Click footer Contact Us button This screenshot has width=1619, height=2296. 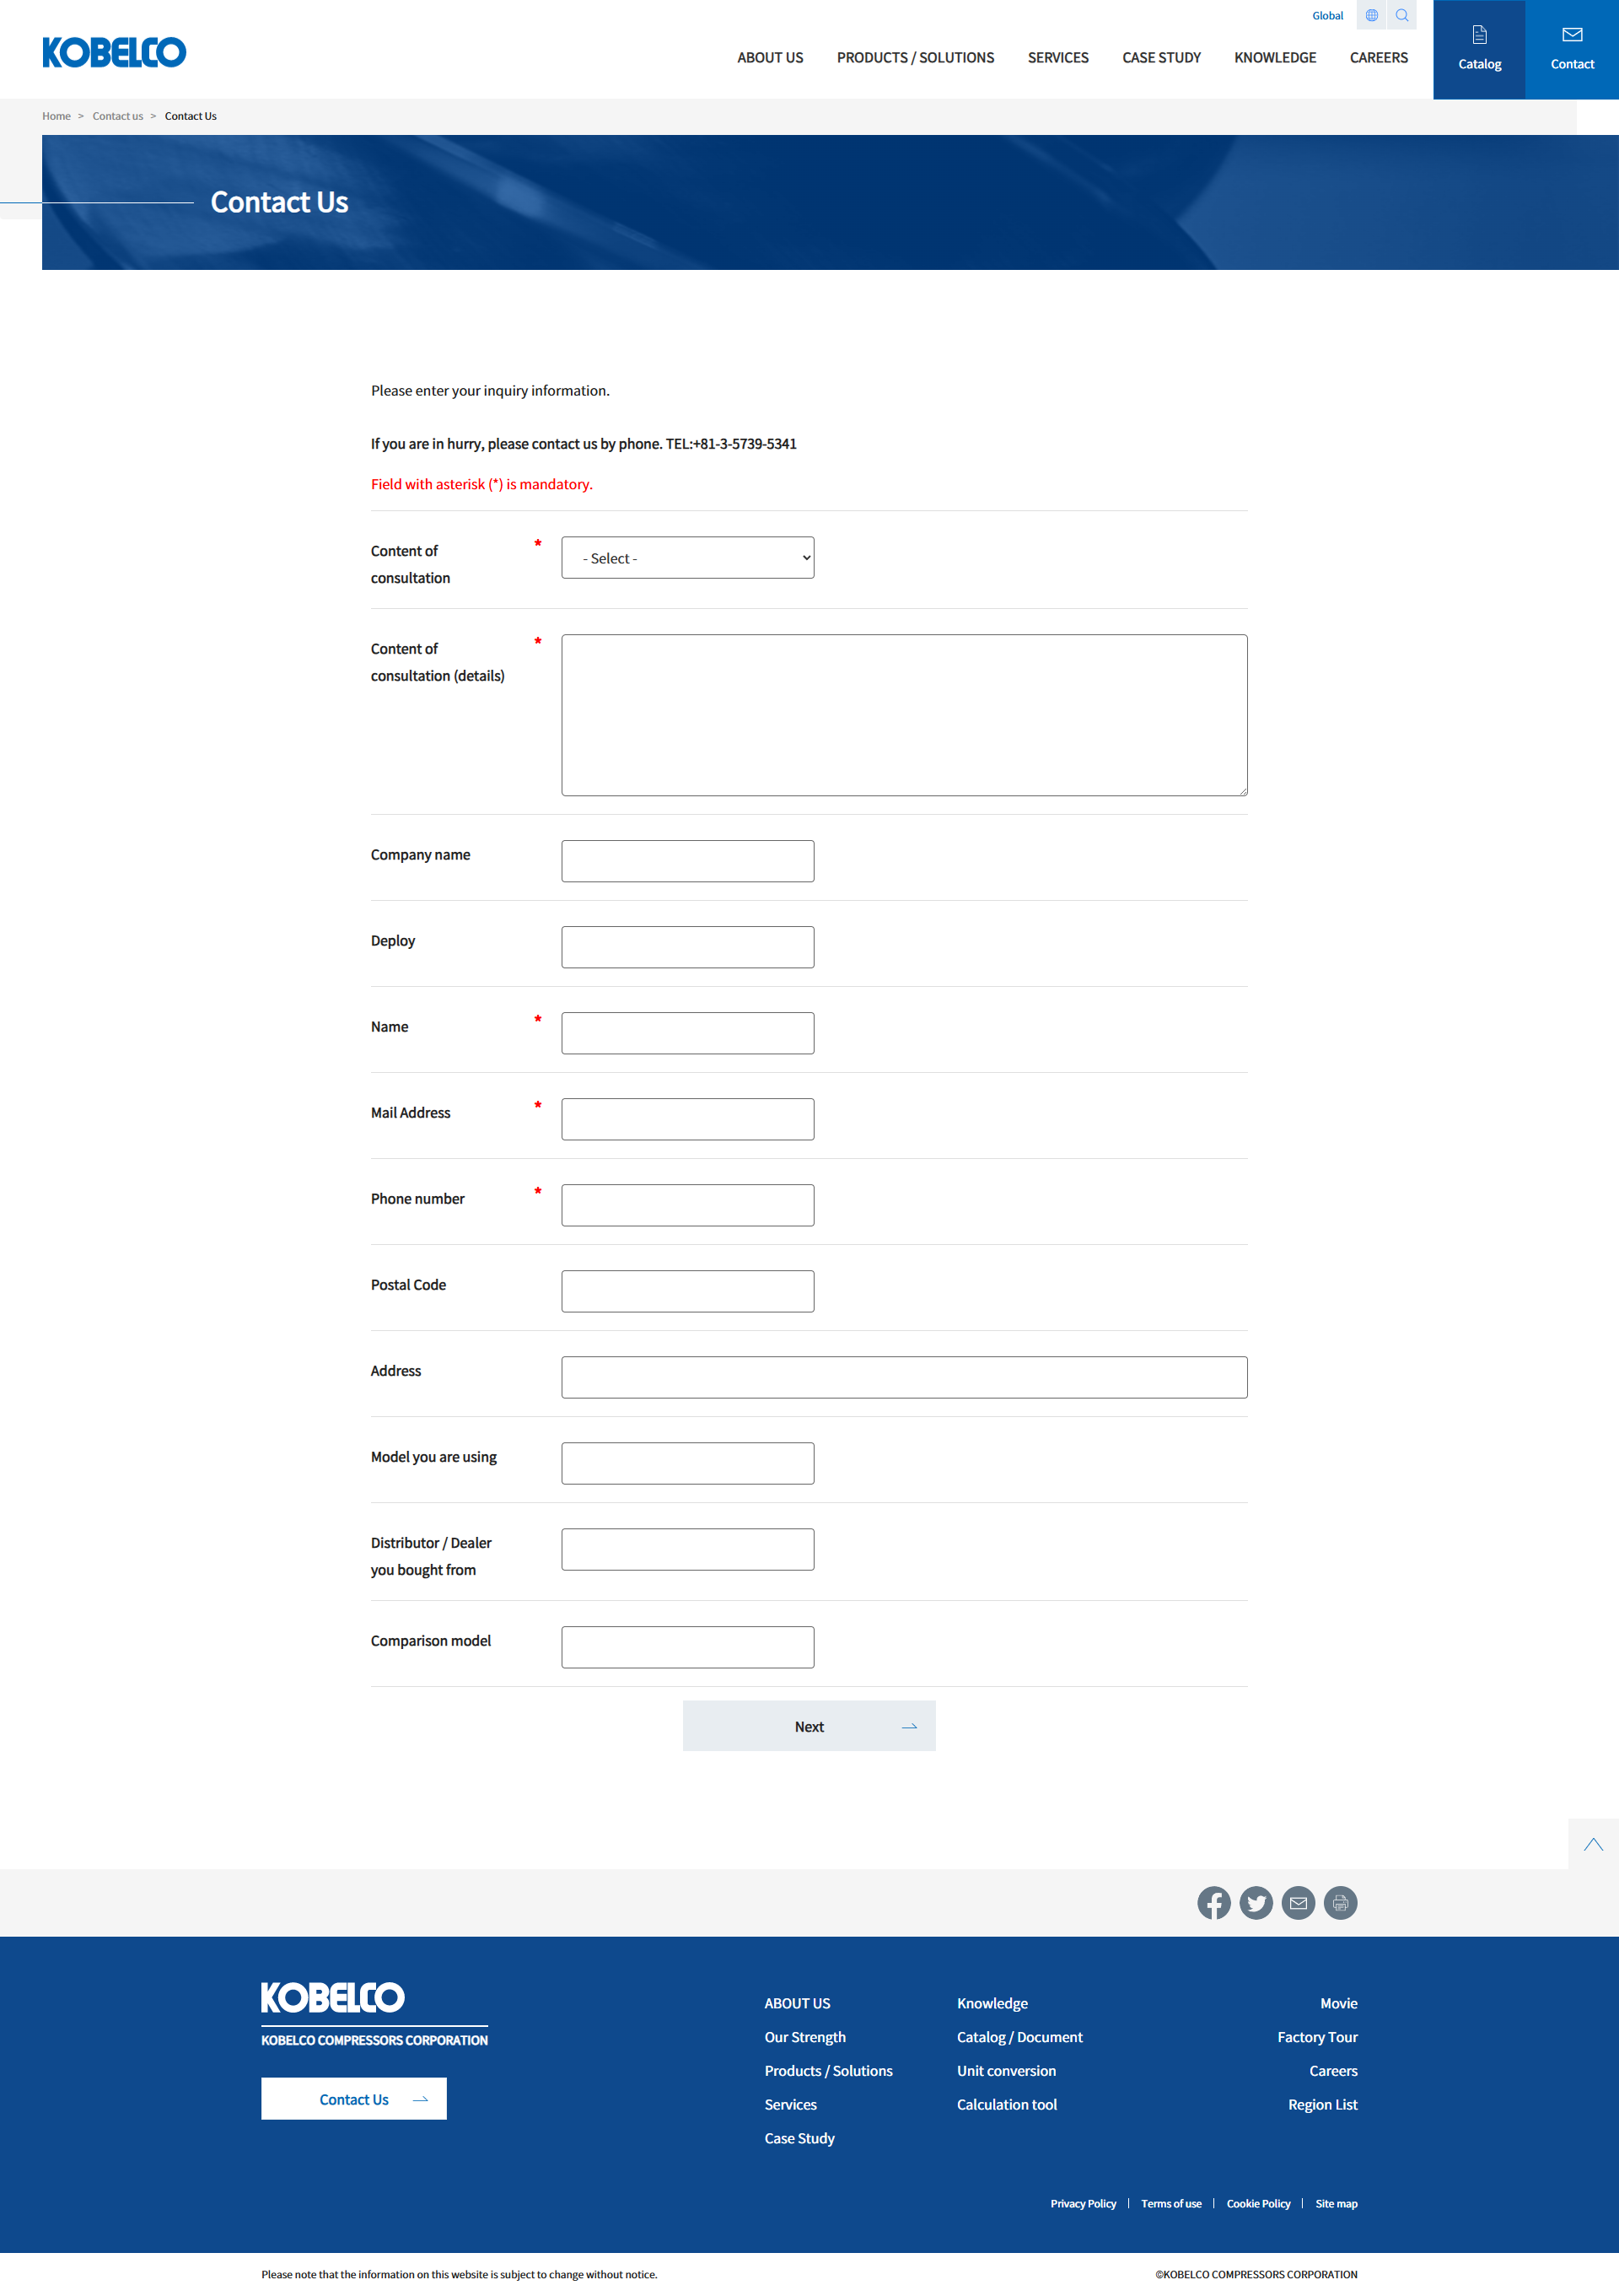pyautogui.click(x=354, y=2099)
